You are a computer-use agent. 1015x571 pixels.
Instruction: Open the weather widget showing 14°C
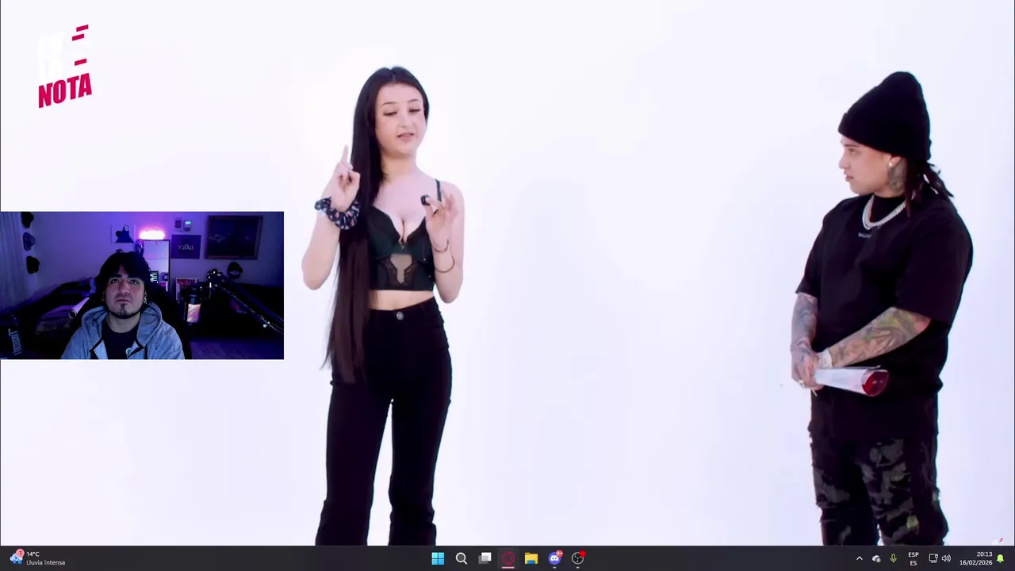click(38, 558)
